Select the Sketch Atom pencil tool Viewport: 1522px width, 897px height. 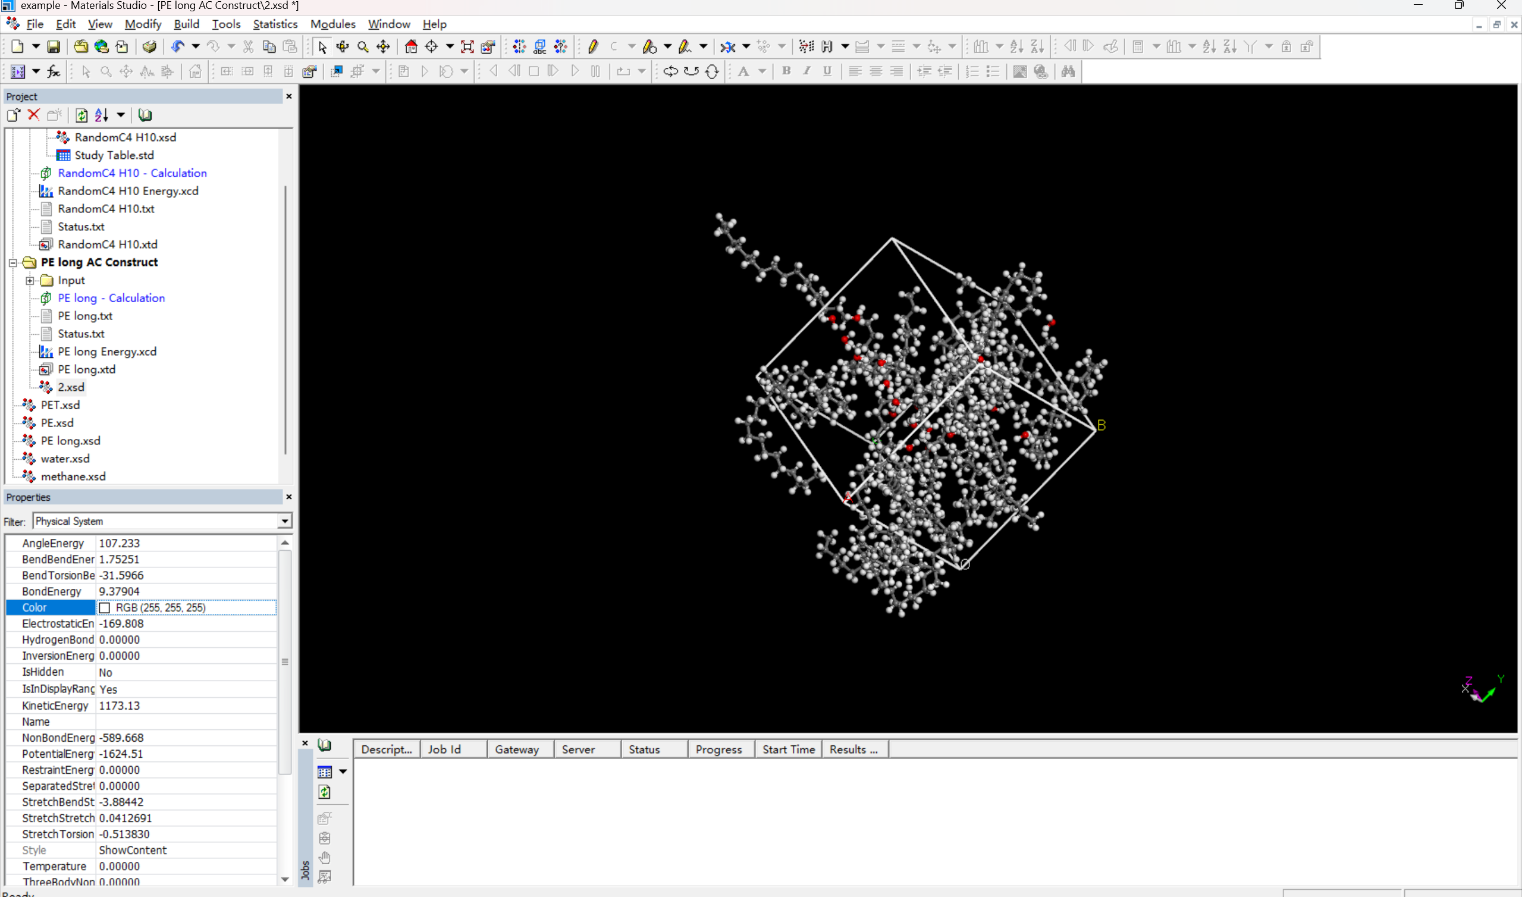(593, 46)
